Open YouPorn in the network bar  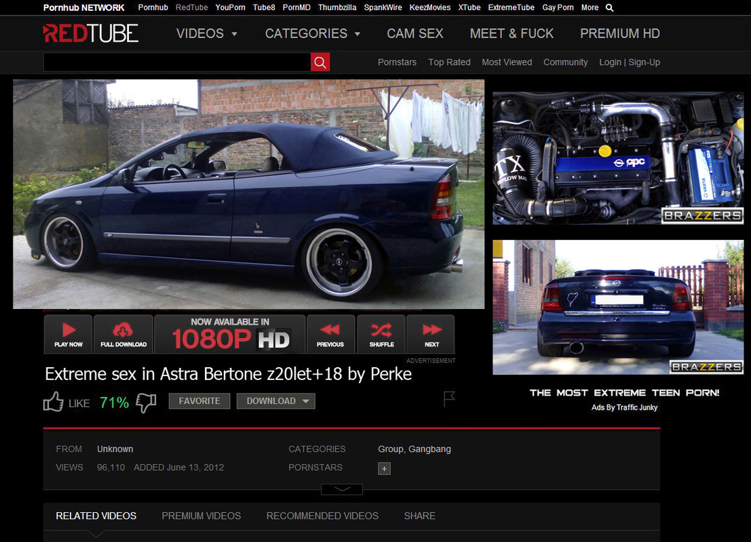pyautogui.click(x=231, y=7)
